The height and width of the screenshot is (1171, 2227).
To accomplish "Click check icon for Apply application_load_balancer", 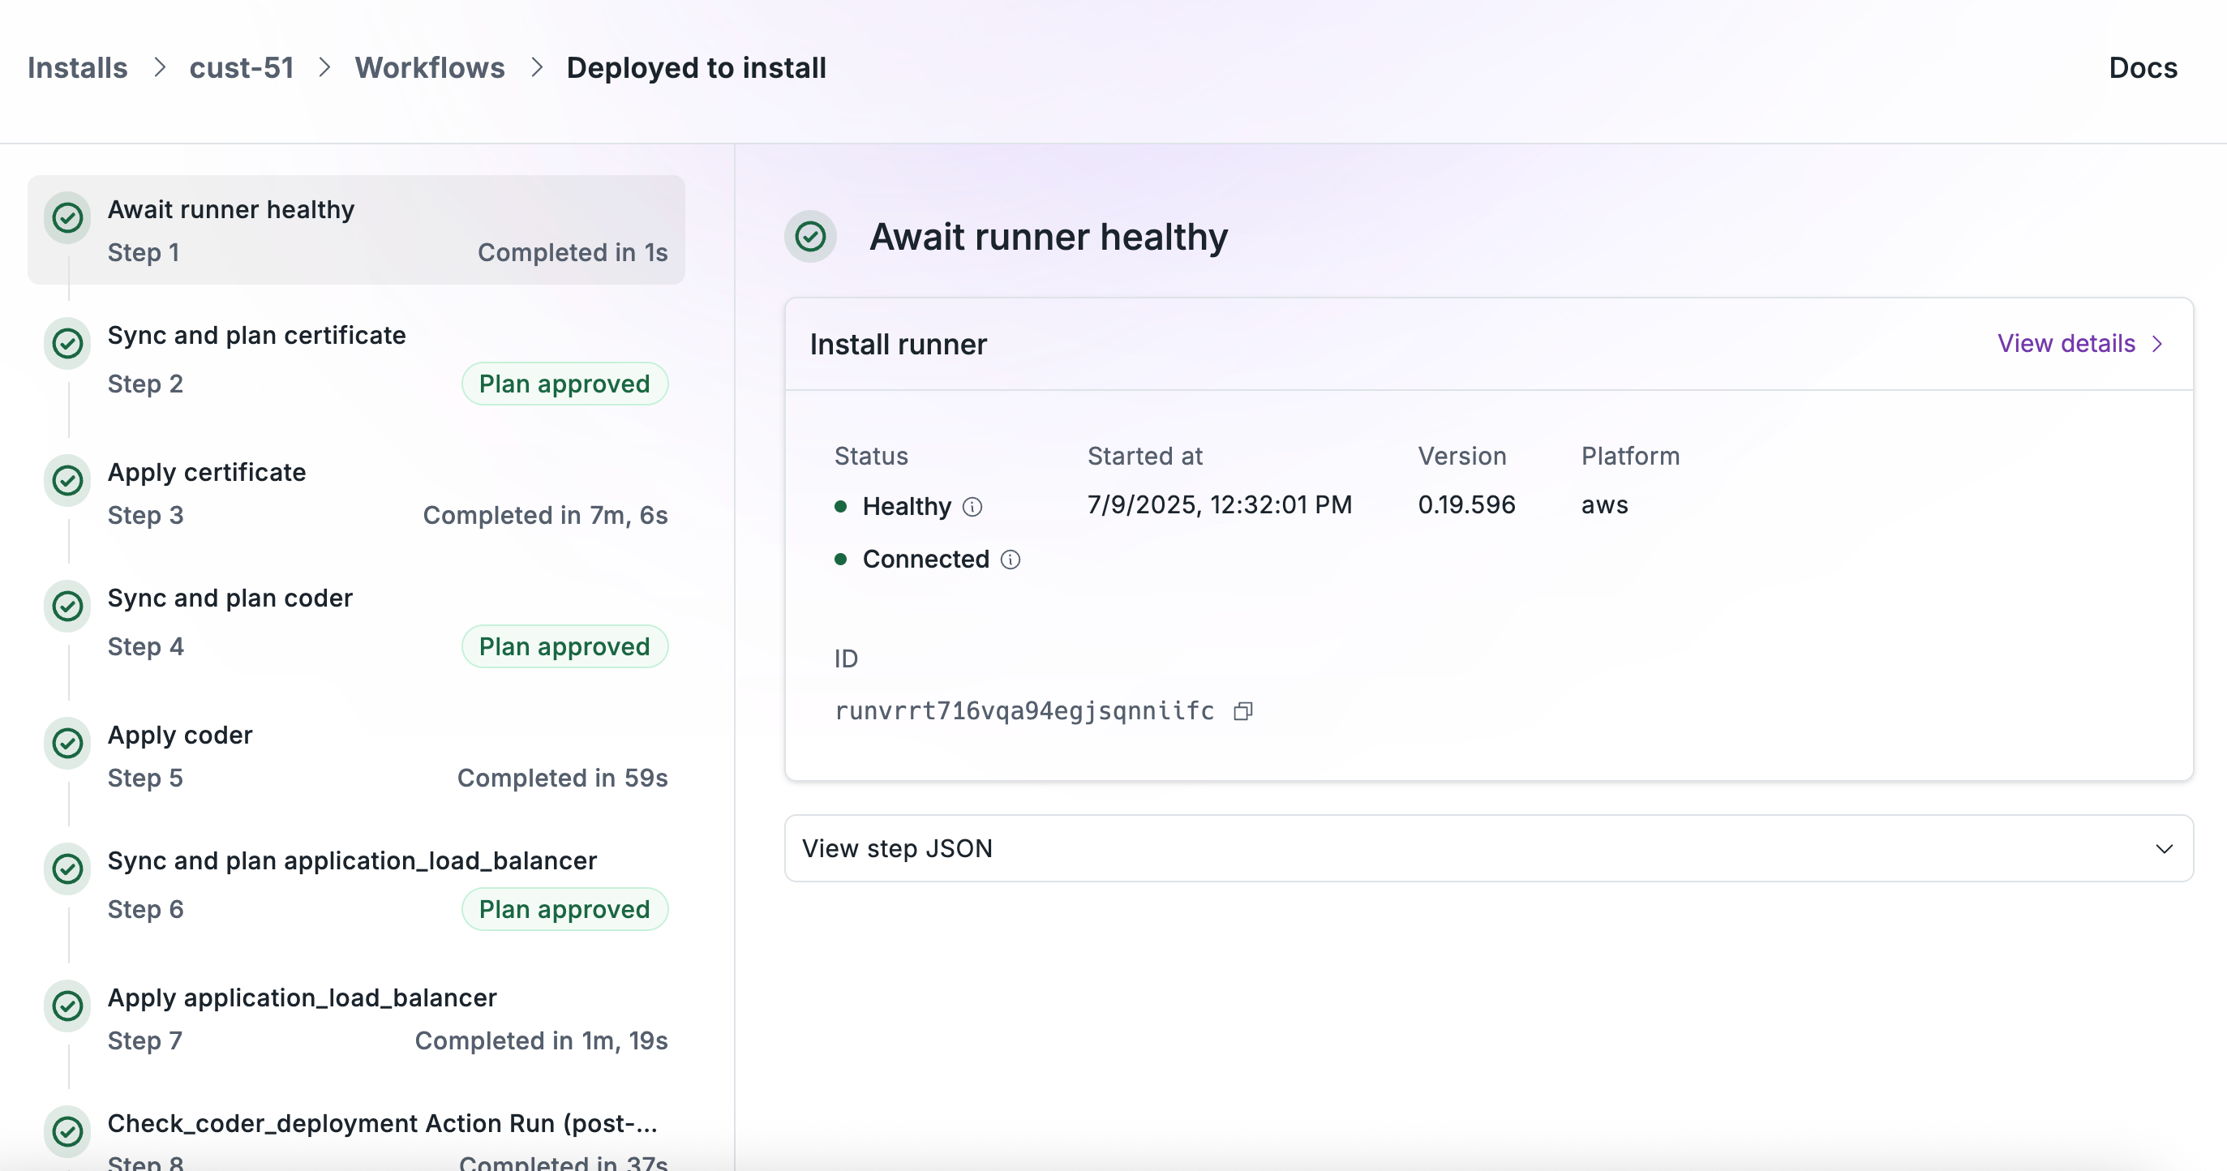I will [x=67, y=1005].
